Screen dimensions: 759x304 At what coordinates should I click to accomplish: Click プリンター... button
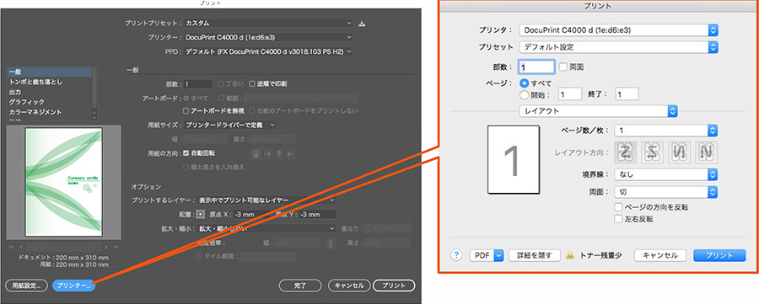click(74, 285)
